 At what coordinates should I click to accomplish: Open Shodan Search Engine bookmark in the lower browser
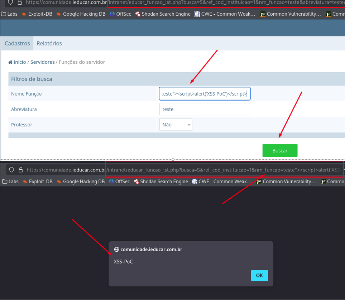[x=161, y=182]
